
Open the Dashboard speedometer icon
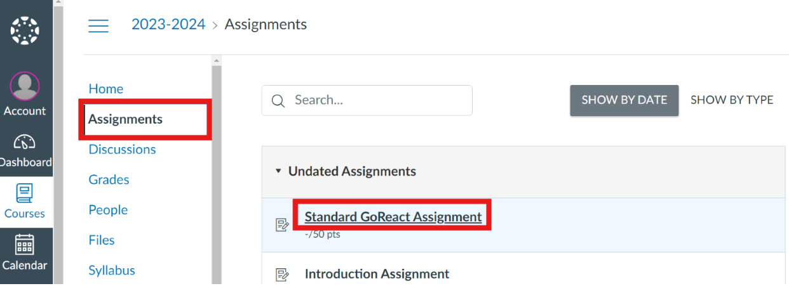click(25, 141)
